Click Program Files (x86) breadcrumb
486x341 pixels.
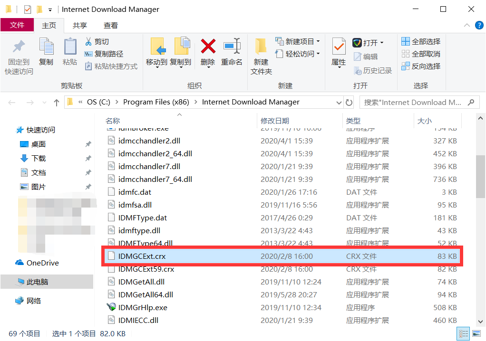point(156,102)
